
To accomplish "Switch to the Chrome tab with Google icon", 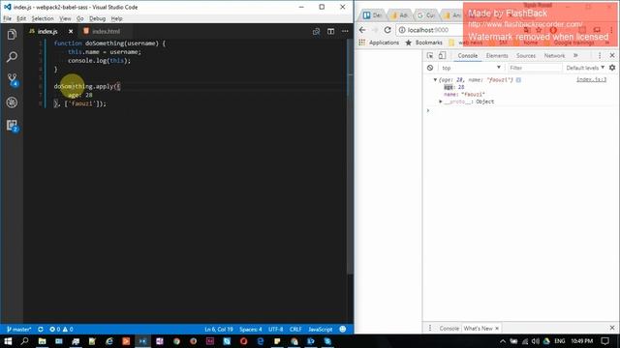I will click(426, 15).
